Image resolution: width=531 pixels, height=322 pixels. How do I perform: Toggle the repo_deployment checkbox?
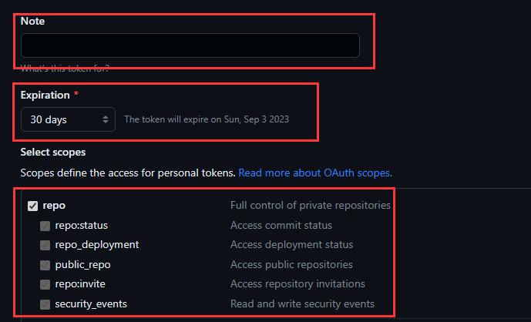click(x=45, y=245)
